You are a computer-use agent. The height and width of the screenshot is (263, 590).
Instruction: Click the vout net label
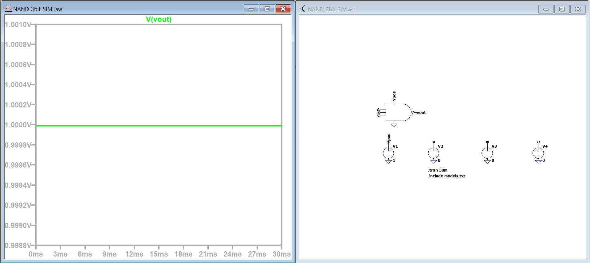pos(421,113)
